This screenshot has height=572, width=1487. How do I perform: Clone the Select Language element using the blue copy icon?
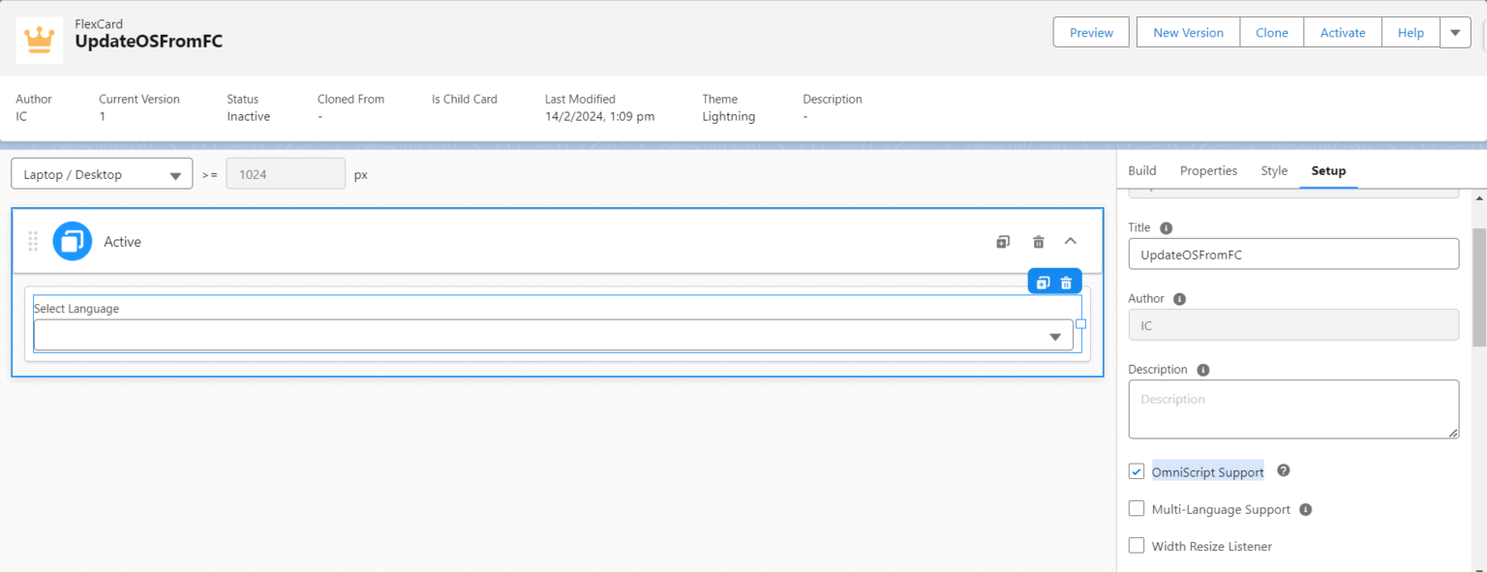pos(1042,282)
